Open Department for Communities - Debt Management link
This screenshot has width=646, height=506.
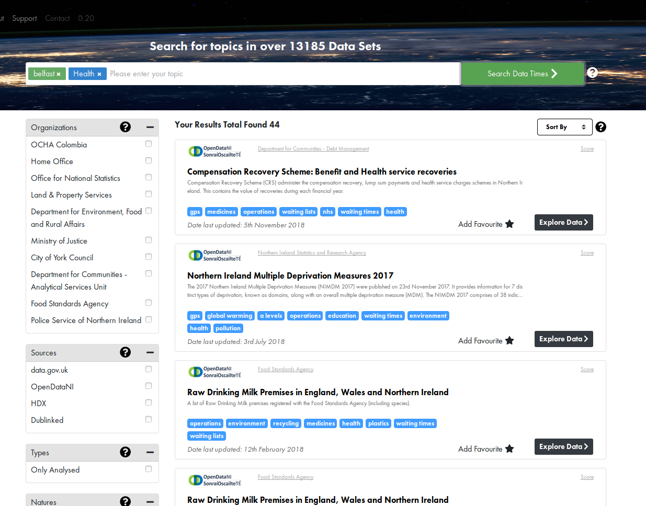(x=313, y=149)
